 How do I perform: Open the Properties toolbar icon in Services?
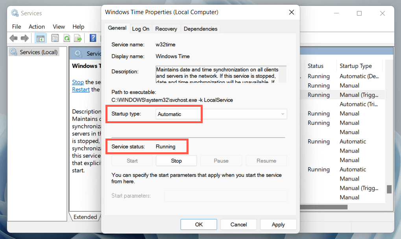click(55, 38)
